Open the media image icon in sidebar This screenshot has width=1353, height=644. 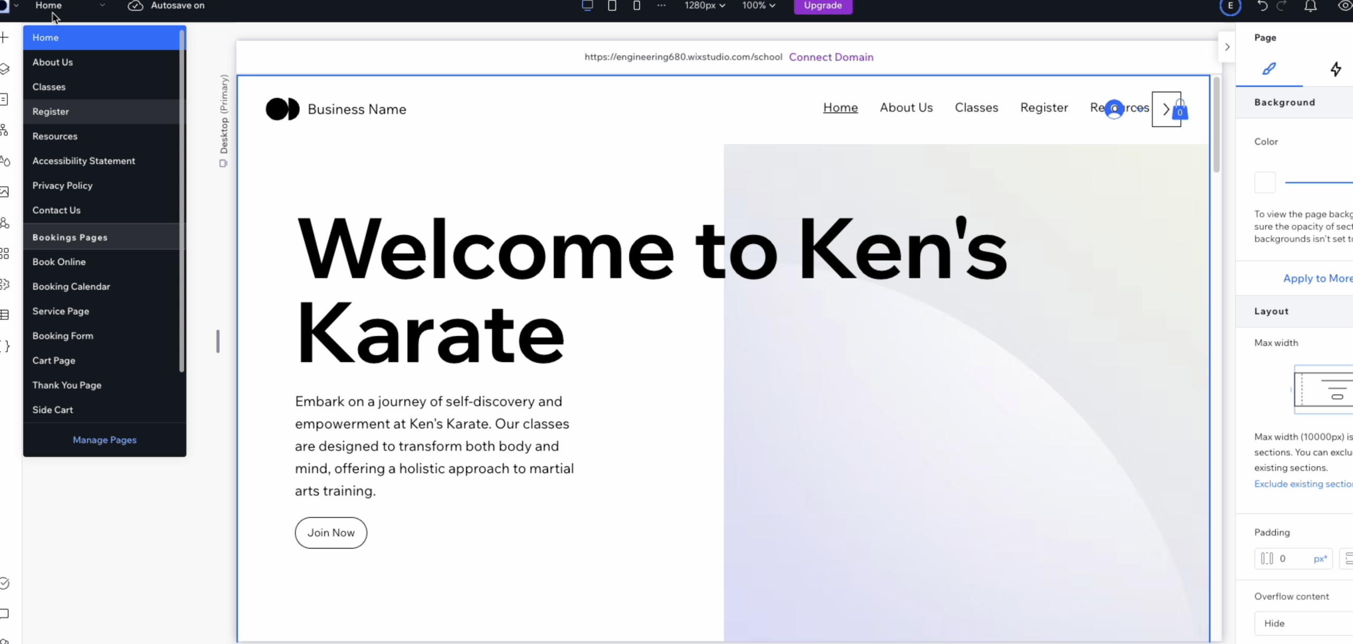(x=4, y=191)
